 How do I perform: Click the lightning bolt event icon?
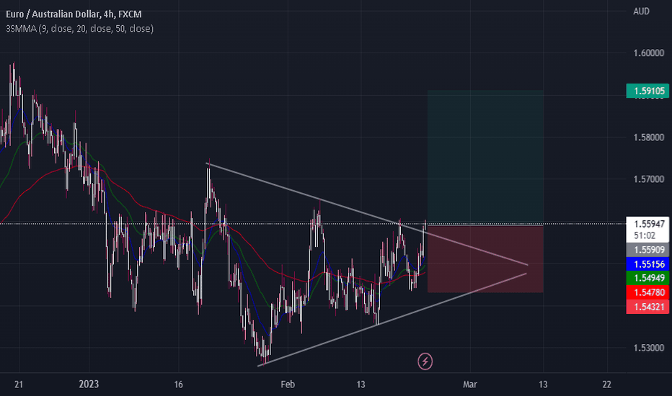pos(425,361)
